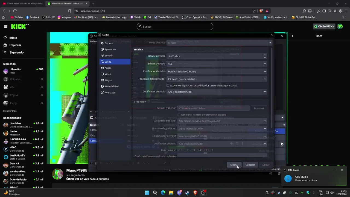This screenshot has width=350, height=197.
Task: Bookmark the page via address bar icon
Action: 69,11
